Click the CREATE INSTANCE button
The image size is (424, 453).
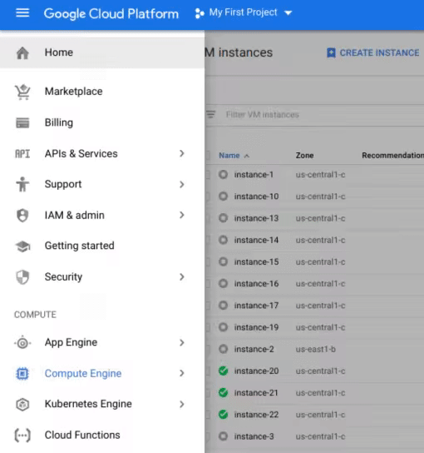[x=373, y=52]
